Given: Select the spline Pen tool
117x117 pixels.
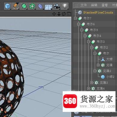Looking at the screenshot, I should coord(16,6).
